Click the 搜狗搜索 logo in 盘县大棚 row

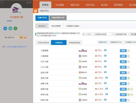click(x=83, y=72)
